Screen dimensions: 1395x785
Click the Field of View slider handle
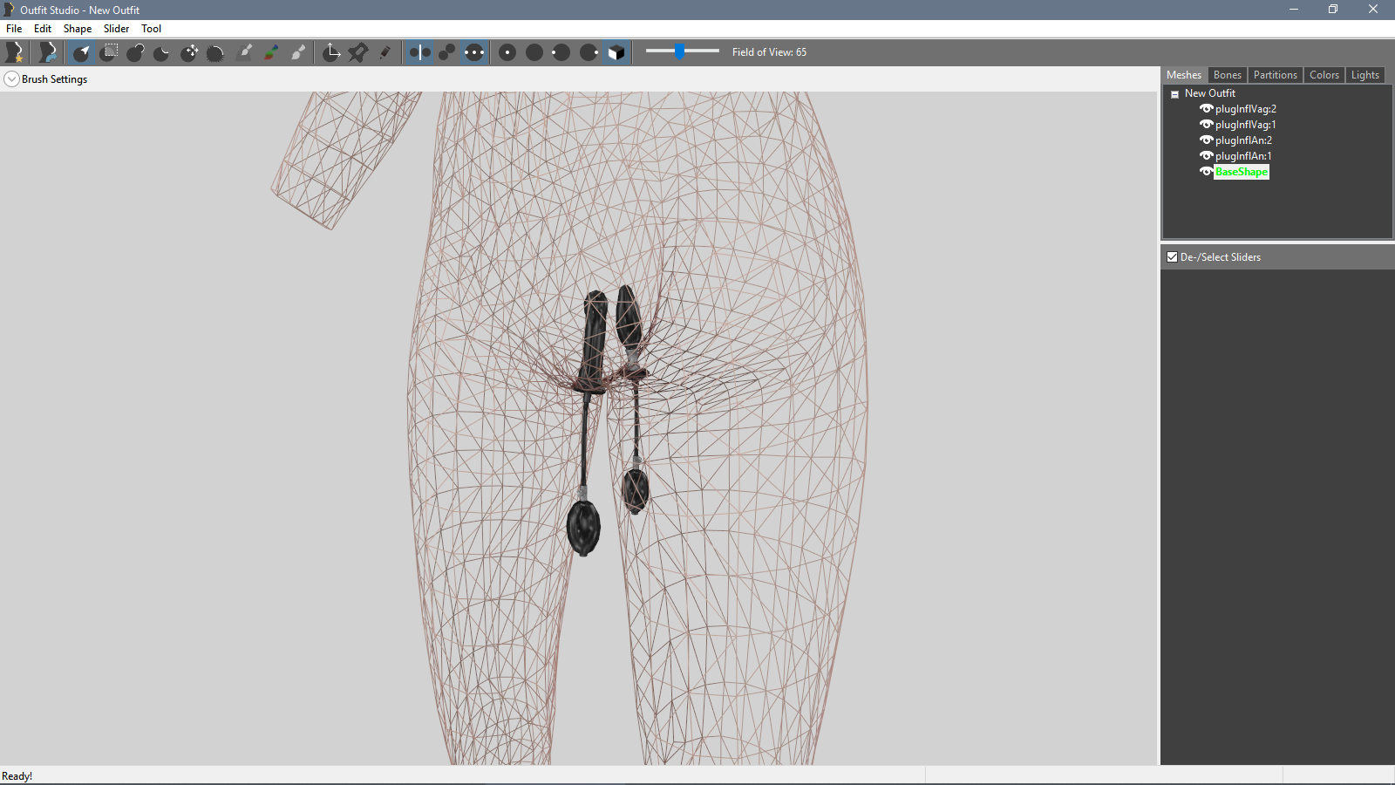(679, 51)
